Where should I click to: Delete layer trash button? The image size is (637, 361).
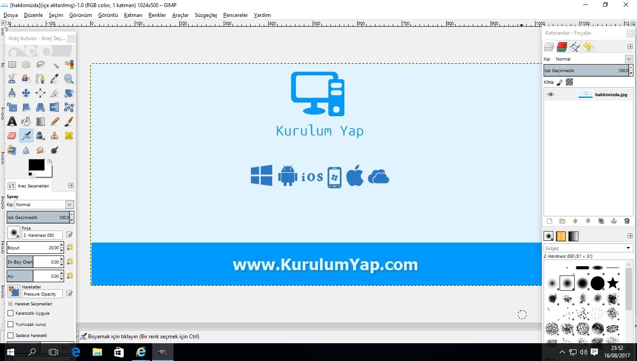(627, 221)
